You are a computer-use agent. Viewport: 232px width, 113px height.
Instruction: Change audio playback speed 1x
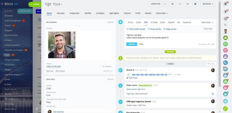click(x=179, y=75)
